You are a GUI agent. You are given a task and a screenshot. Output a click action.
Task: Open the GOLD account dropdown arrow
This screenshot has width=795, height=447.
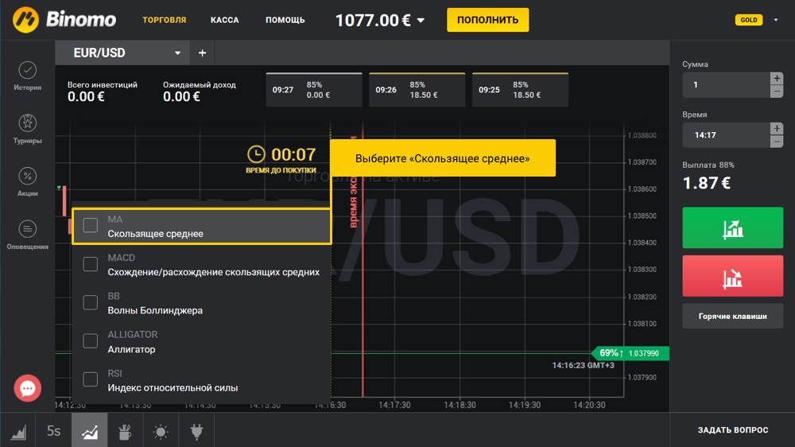click(776, 21)
